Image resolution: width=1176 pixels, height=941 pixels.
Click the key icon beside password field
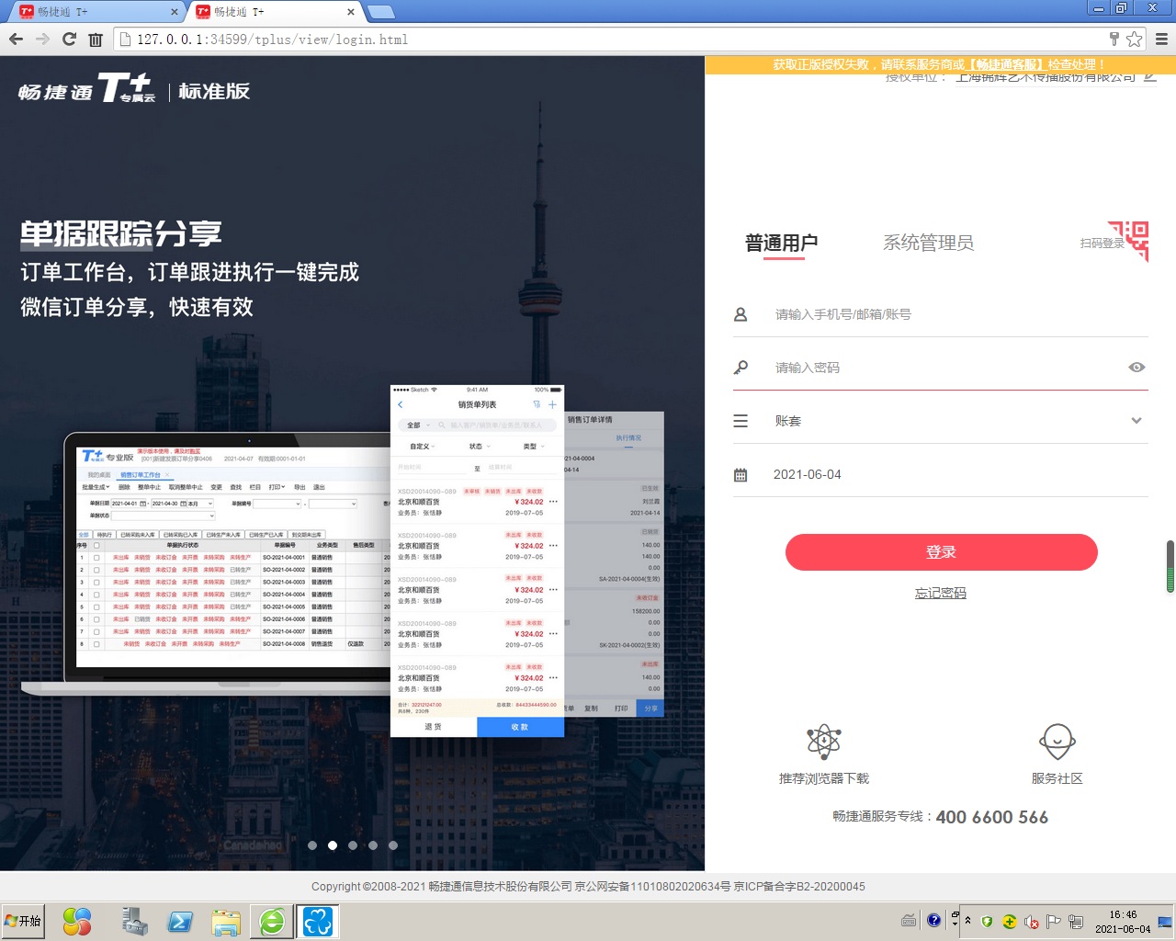(x=741, y=368)
